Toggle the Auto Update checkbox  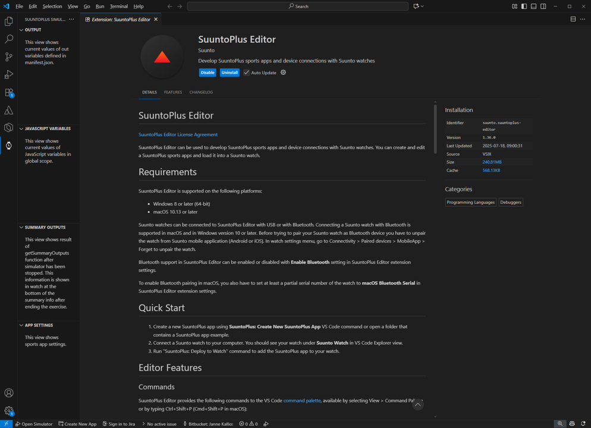(x=247, y=73)
